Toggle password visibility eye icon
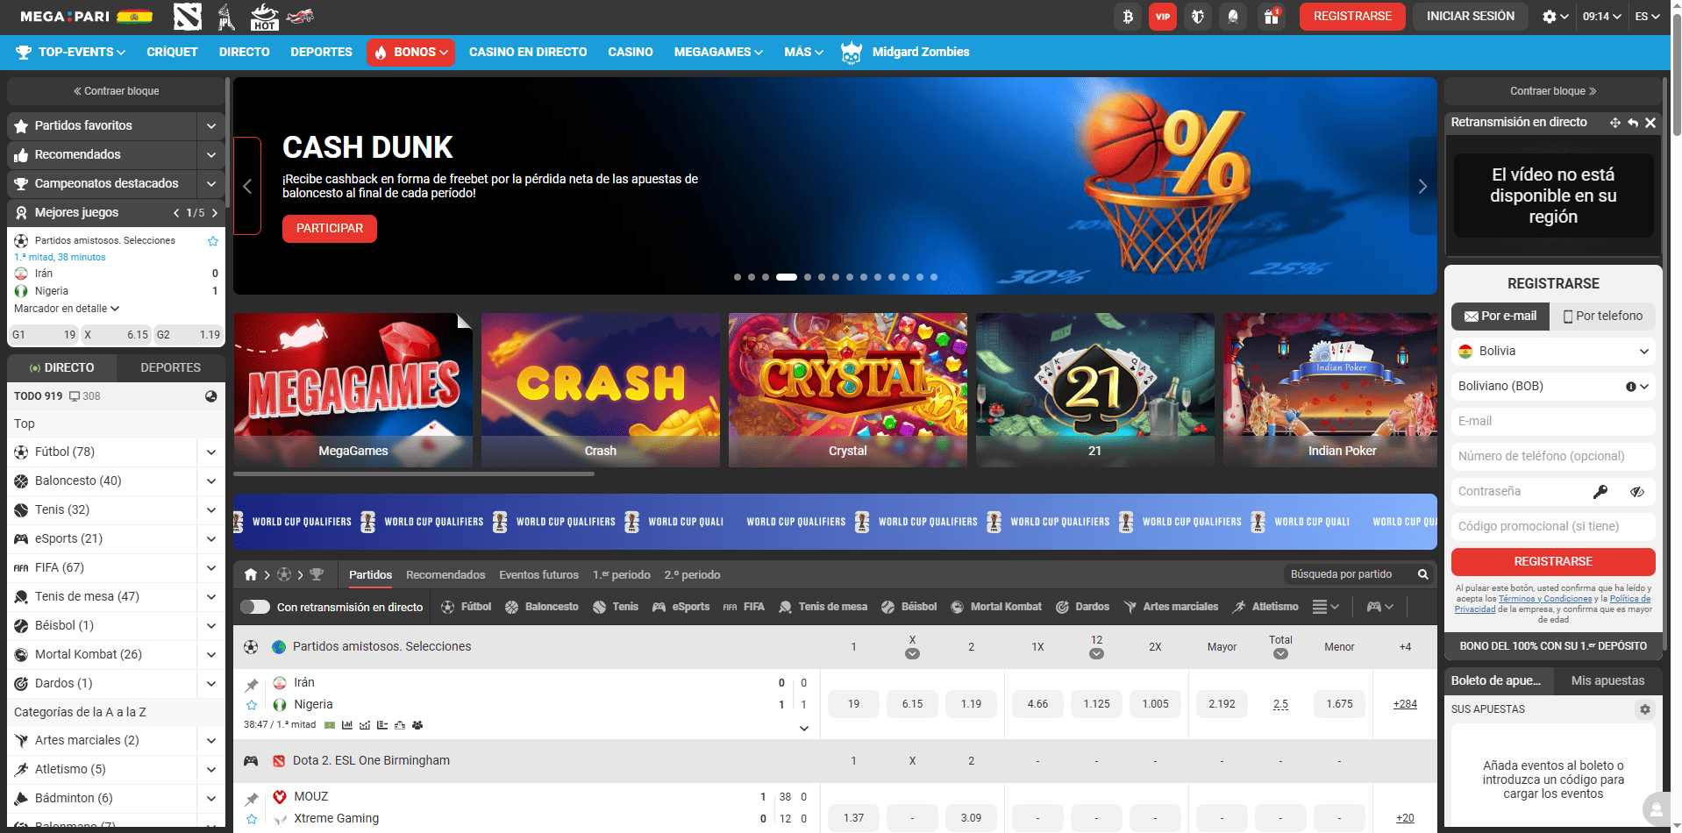Screen dimensions: 1682x833 coord(1636,492)
